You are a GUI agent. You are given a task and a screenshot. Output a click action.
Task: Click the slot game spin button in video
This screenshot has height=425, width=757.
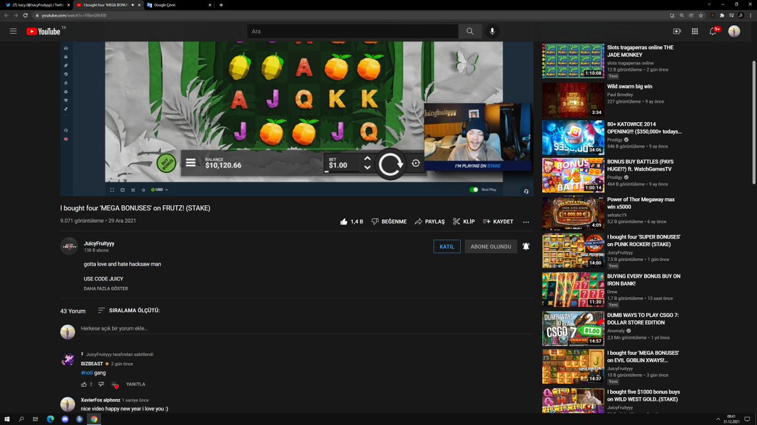(390, 164)
